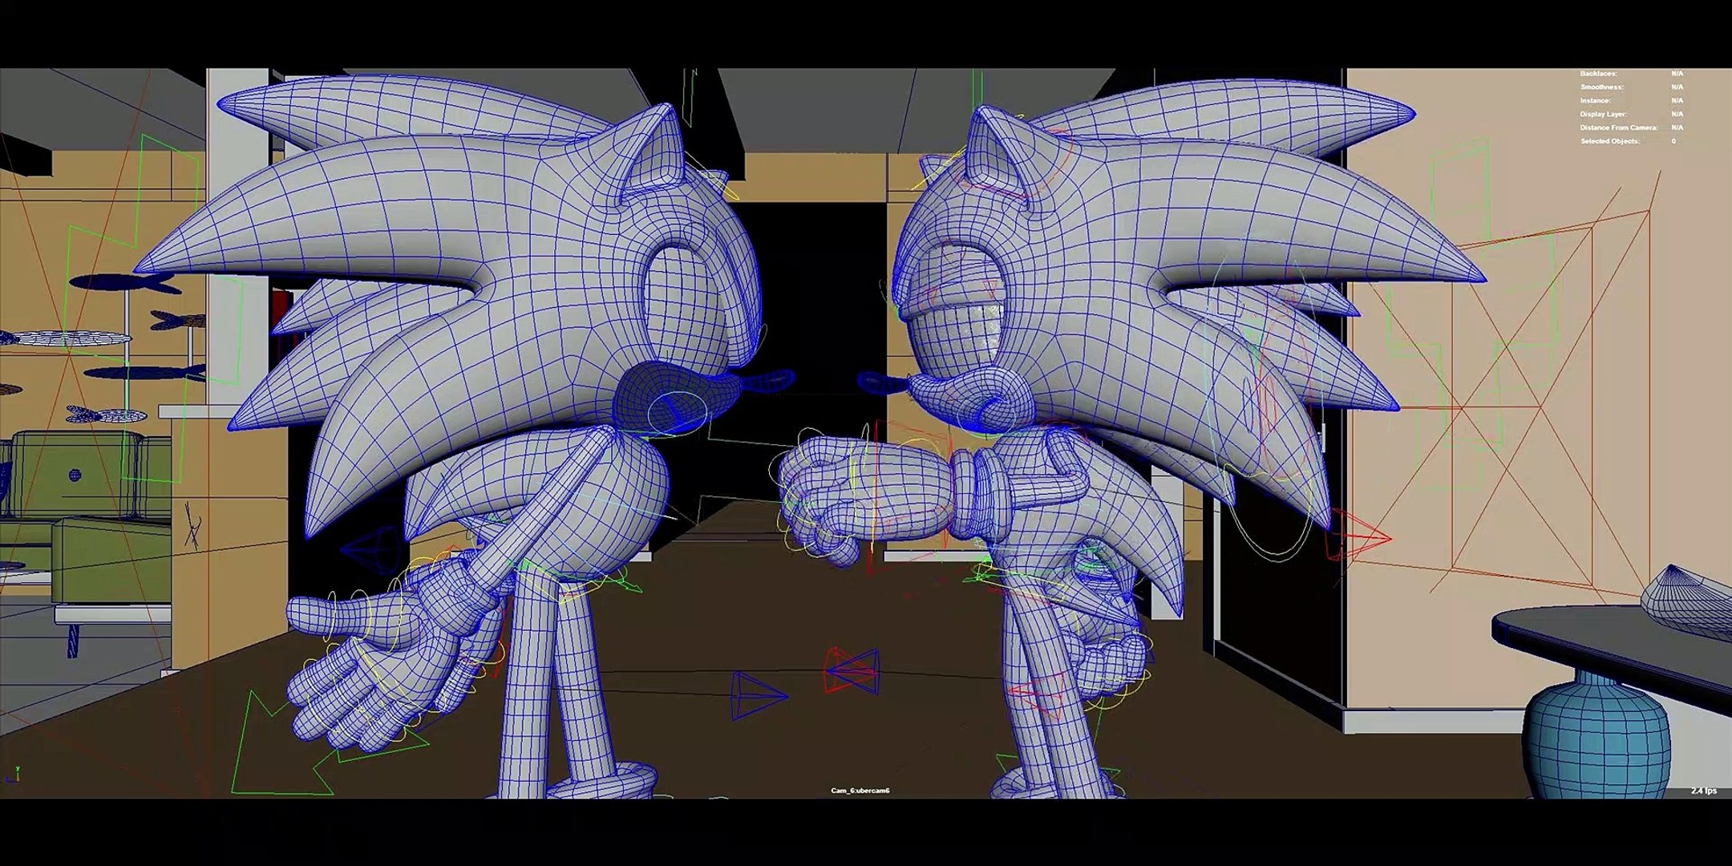Click the Backfaces heads-up display label
Screen dimensions: 1732x866
(x=1598, y=74)
